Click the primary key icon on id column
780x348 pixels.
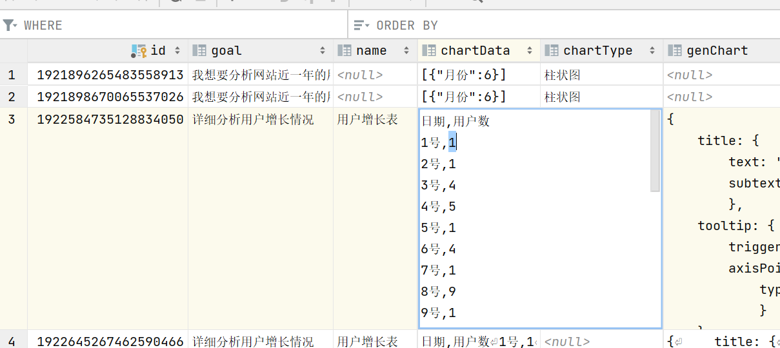(139, 50)
